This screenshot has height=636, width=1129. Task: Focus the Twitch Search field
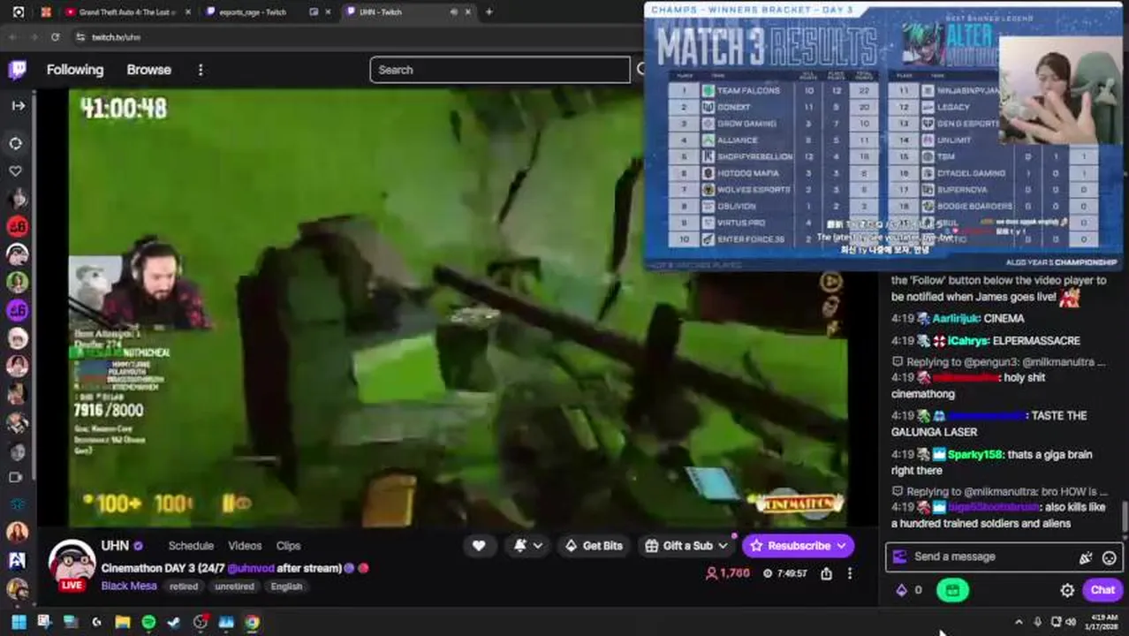coord(499,70)
